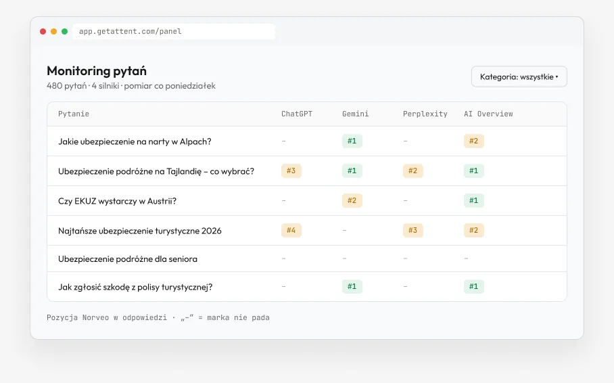Image resolution: width=614 pixels, height=383 pixels.
Task: Click Perplexity #2 badge in Tajlandię row
Action: click(412, 171)
